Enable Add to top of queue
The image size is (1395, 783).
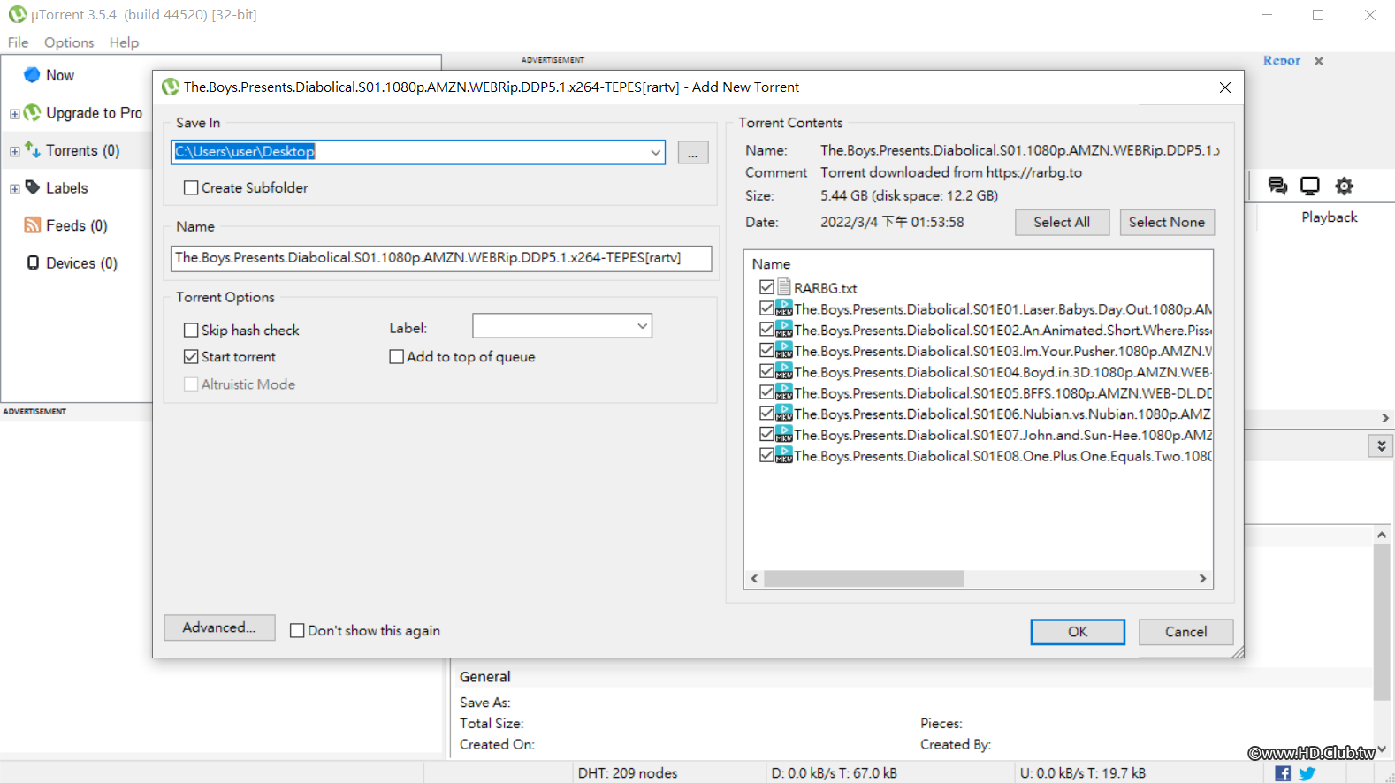397,356
